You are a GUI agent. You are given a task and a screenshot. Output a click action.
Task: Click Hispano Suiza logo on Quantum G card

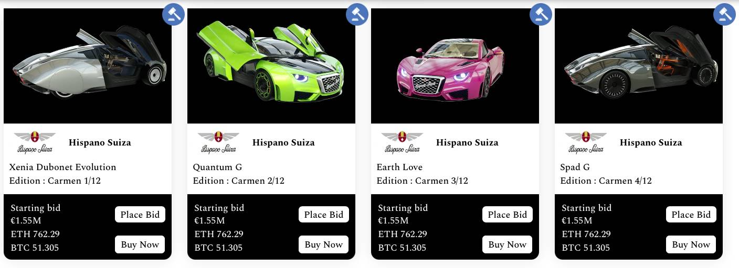point(218,142)
